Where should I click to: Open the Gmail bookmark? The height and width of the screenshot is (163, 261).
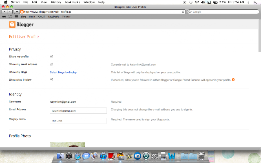(x=42, y=17)
